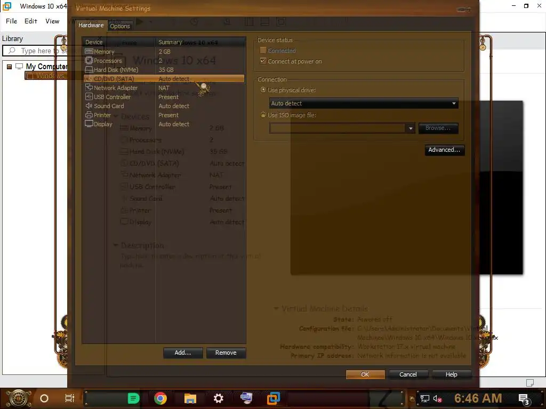Open the Auto detect physical drive dropdown
The width and height of the screenshot is (546, 409).
pos(364,103)
